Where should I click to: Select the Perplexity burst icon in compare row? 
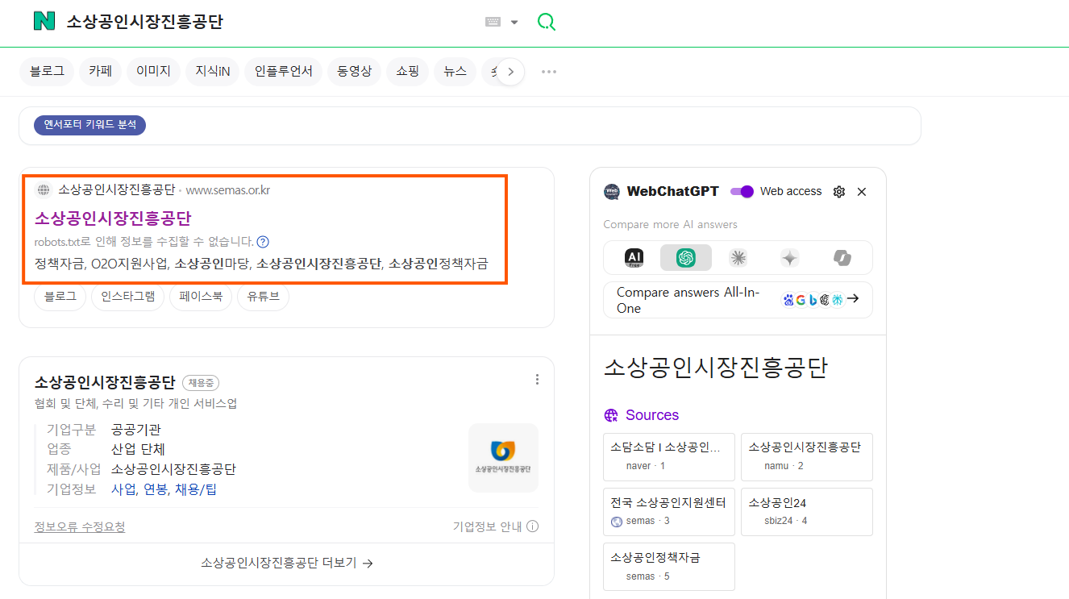(738, 257)
